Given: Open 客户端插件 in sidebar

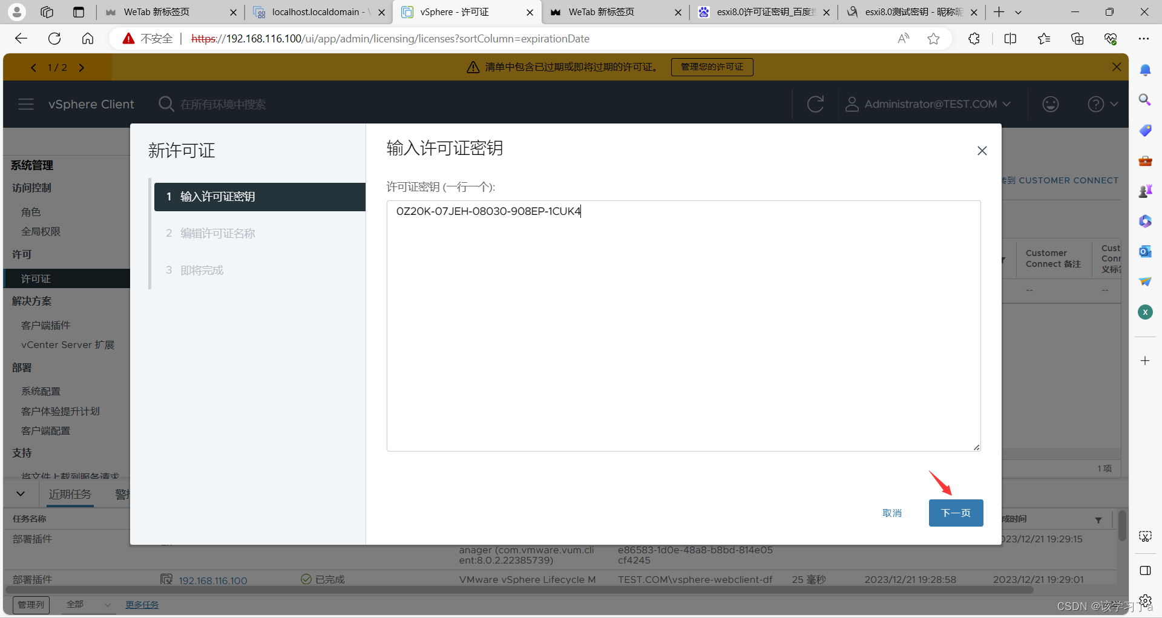Looking at the screenshot, I should pos(45,325).
